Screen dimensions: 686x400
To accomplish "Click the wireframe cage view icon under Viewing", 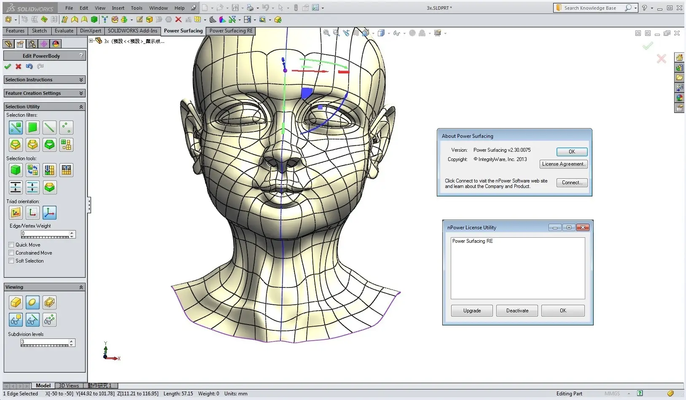I will click(x=49, y=302).
